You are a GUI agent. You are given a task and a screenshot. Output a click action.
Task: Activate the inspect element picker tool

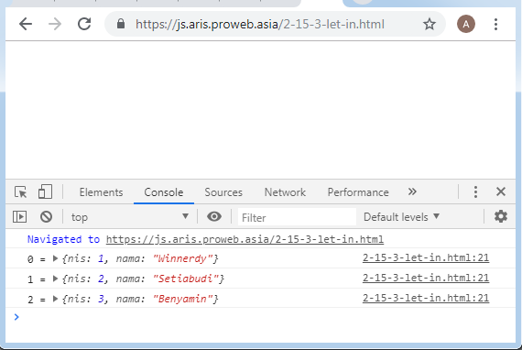(x=21, y=192)
